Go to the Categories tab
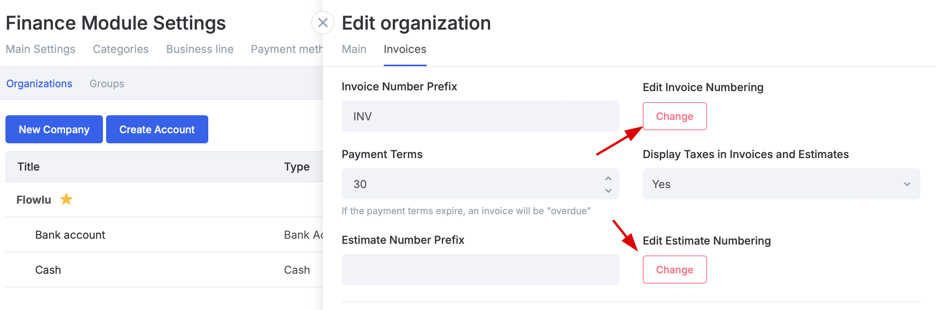 121,49
